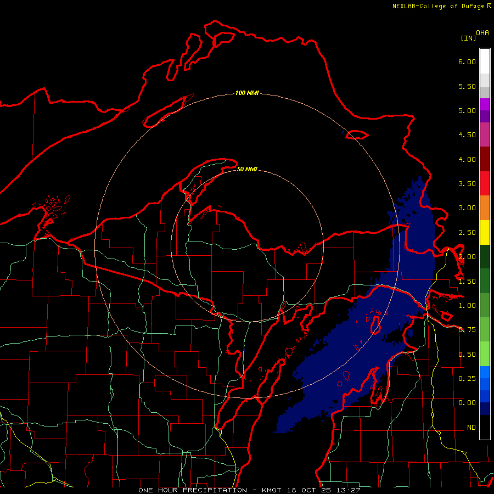Pick the pink swatch near 4.50

coord(485,135)
